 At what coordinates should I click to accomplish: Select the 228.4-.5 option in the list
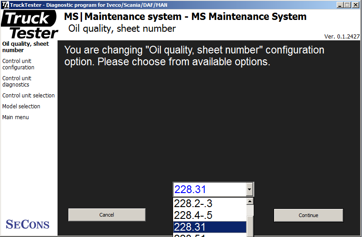210,215
